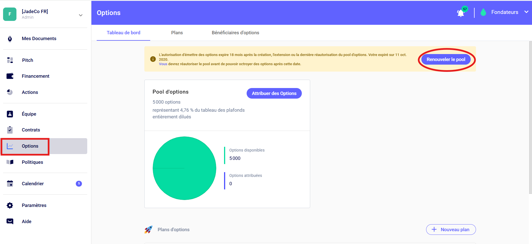
Task: Expand the JadeCo FR company dropdown
Action: pos(81,15)
